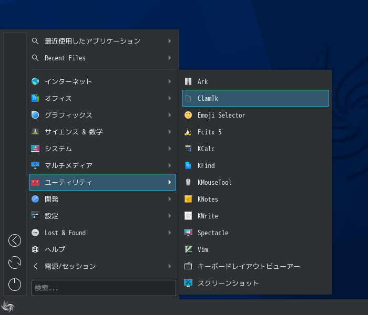Screen dimensions: 368x315
Task: Launch ClamTk from the utilities submenu
Action: point(255,98)
